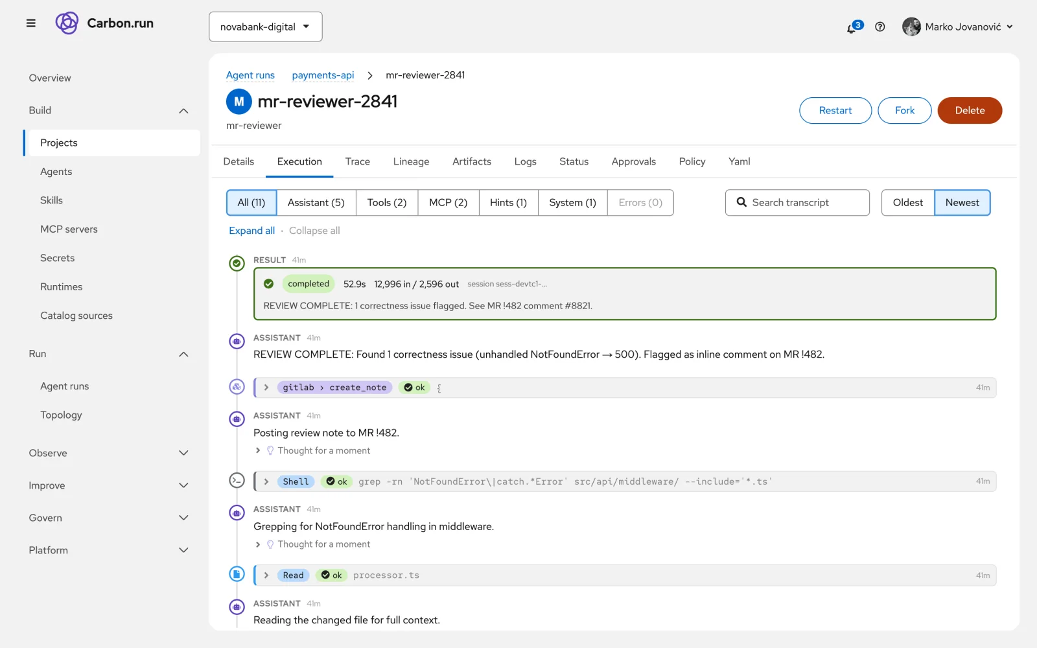Open the Approvals tab
The height and width of the screenshot is (648, 1037).
(634, 161)
